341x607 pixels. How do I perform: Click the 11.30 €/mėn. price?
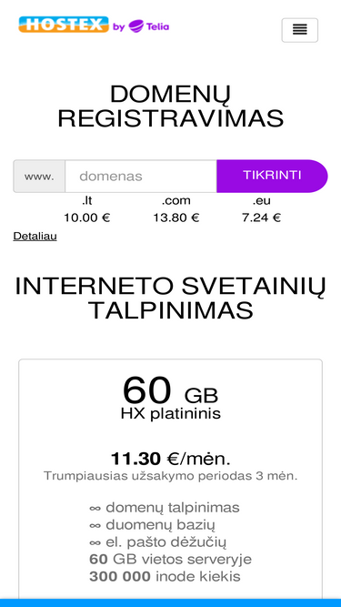pos(171,460)
